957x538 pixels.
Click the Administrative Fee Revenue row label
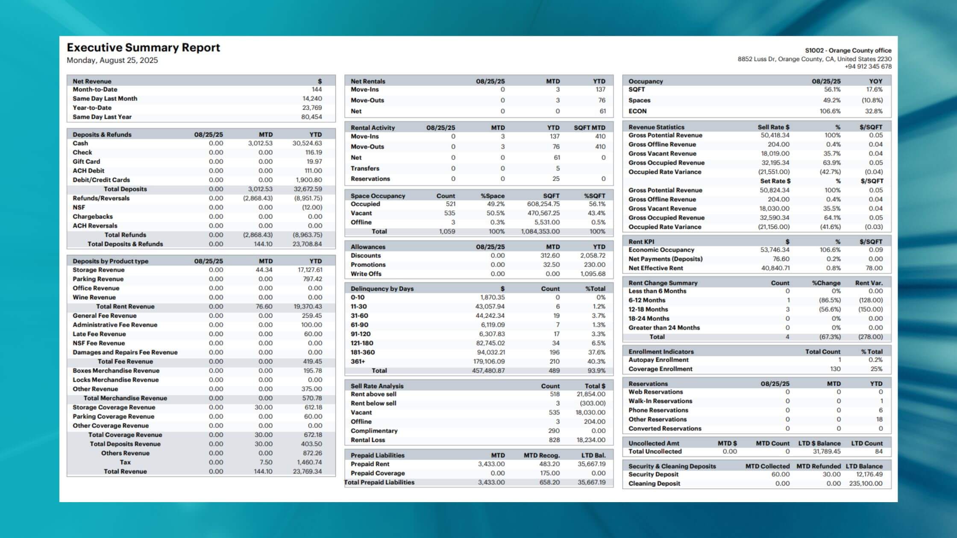click(115, 325)
